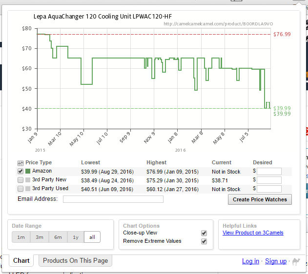The width and height of the screenshot is (308, 274).
Task: Click the camelcamelcamel.com product URL text
Action: click(x=218, y=24)
